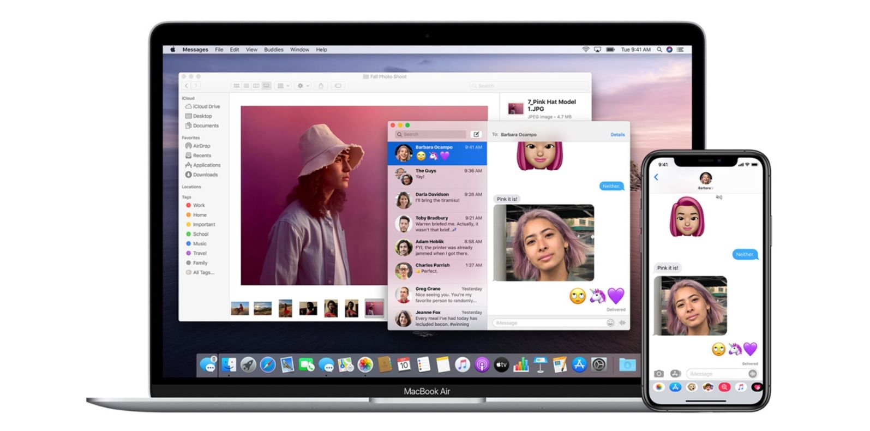Tap the Music app in iPhone app strip
Screen dimensions: 870x431
point(740,387)
